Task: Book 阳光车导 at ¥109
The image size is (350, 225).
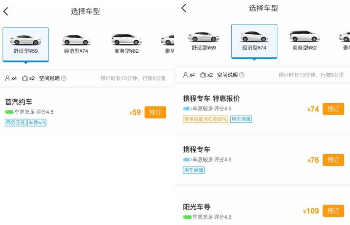Action: point(333,211)
